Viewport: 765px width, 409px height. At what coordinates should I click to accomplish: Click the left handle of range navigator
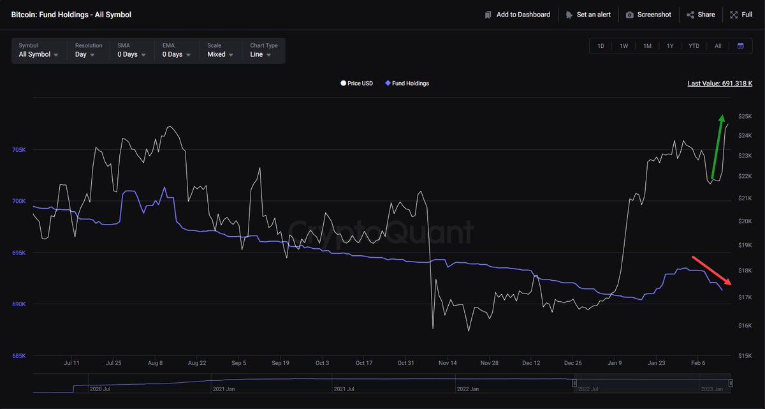click(x=574, y=383)
